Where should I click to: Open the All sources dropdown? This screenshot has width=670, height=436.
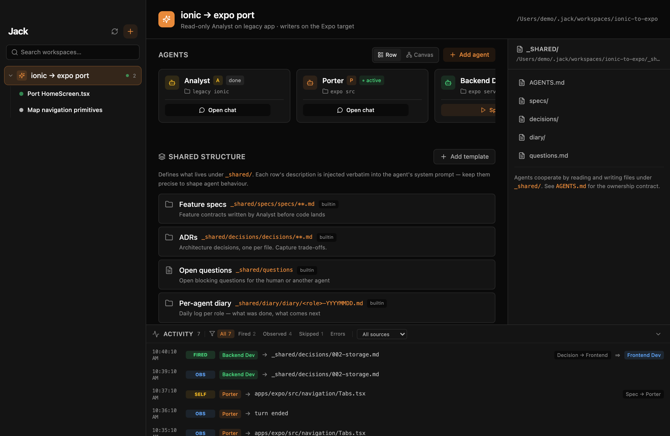381,334
